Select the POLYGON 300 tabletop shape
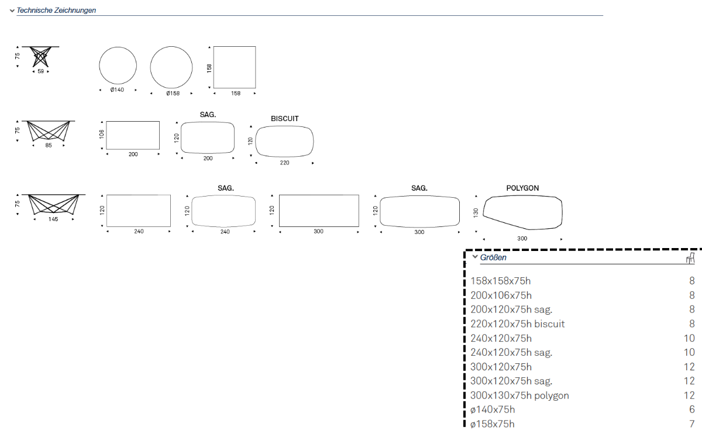The image size is (702, 430). 522,212
